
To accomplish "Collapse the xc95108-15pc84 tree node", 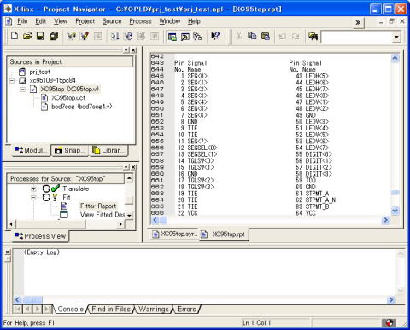I will [12, 81].
